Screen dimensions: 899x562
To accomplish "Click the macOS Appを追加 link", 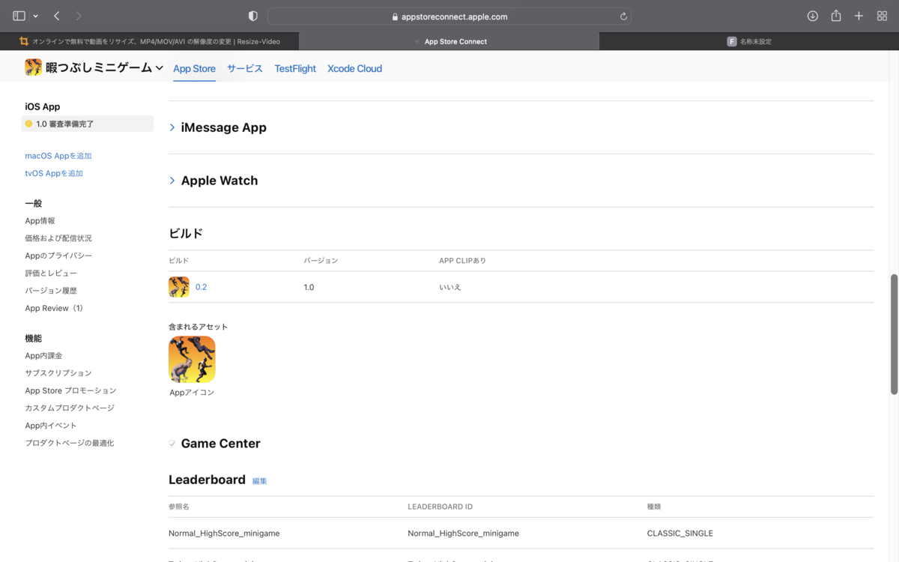I will 58,156.
